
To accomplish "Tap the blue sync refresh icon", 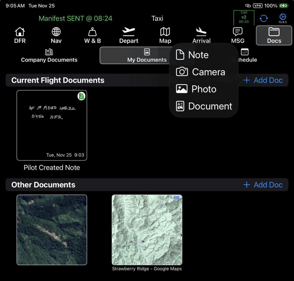I will click(264, 18).
